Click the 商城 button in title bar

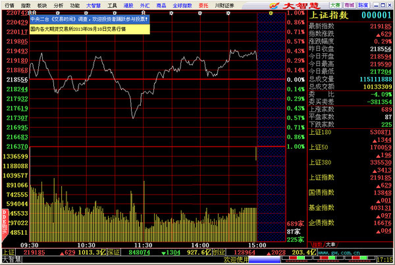click(350, 5)
